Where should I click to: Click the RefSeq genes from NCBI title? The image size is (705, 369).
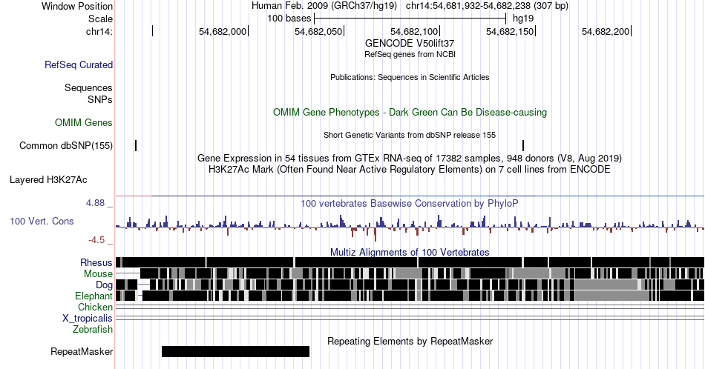point(410,54)
